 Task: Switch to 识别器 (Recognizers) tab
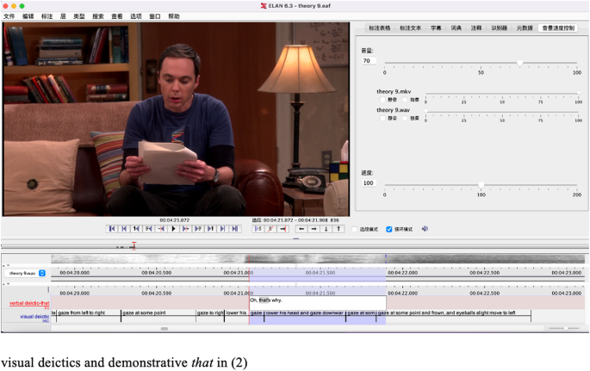click(x=500, y=28)
